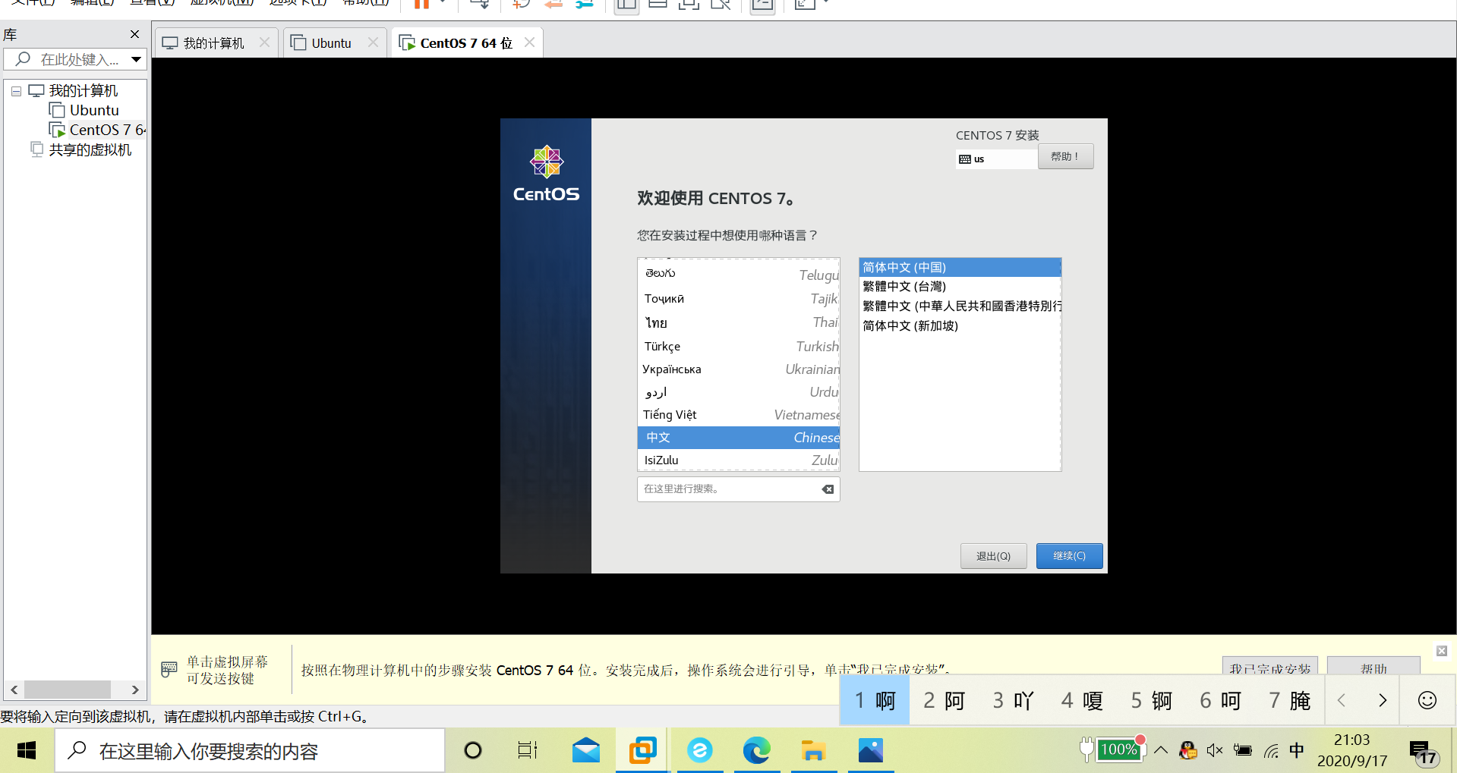Collapse the 我的计算机 tree node

[x=16, y=91]
